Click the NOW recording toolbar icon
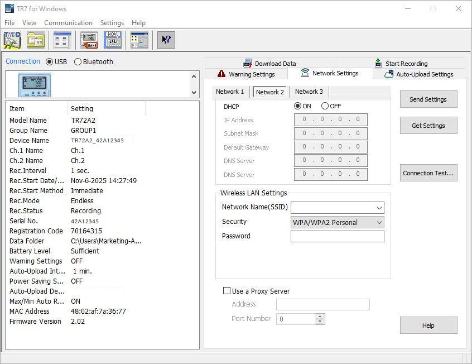472x364 pixels. point(112,40)
